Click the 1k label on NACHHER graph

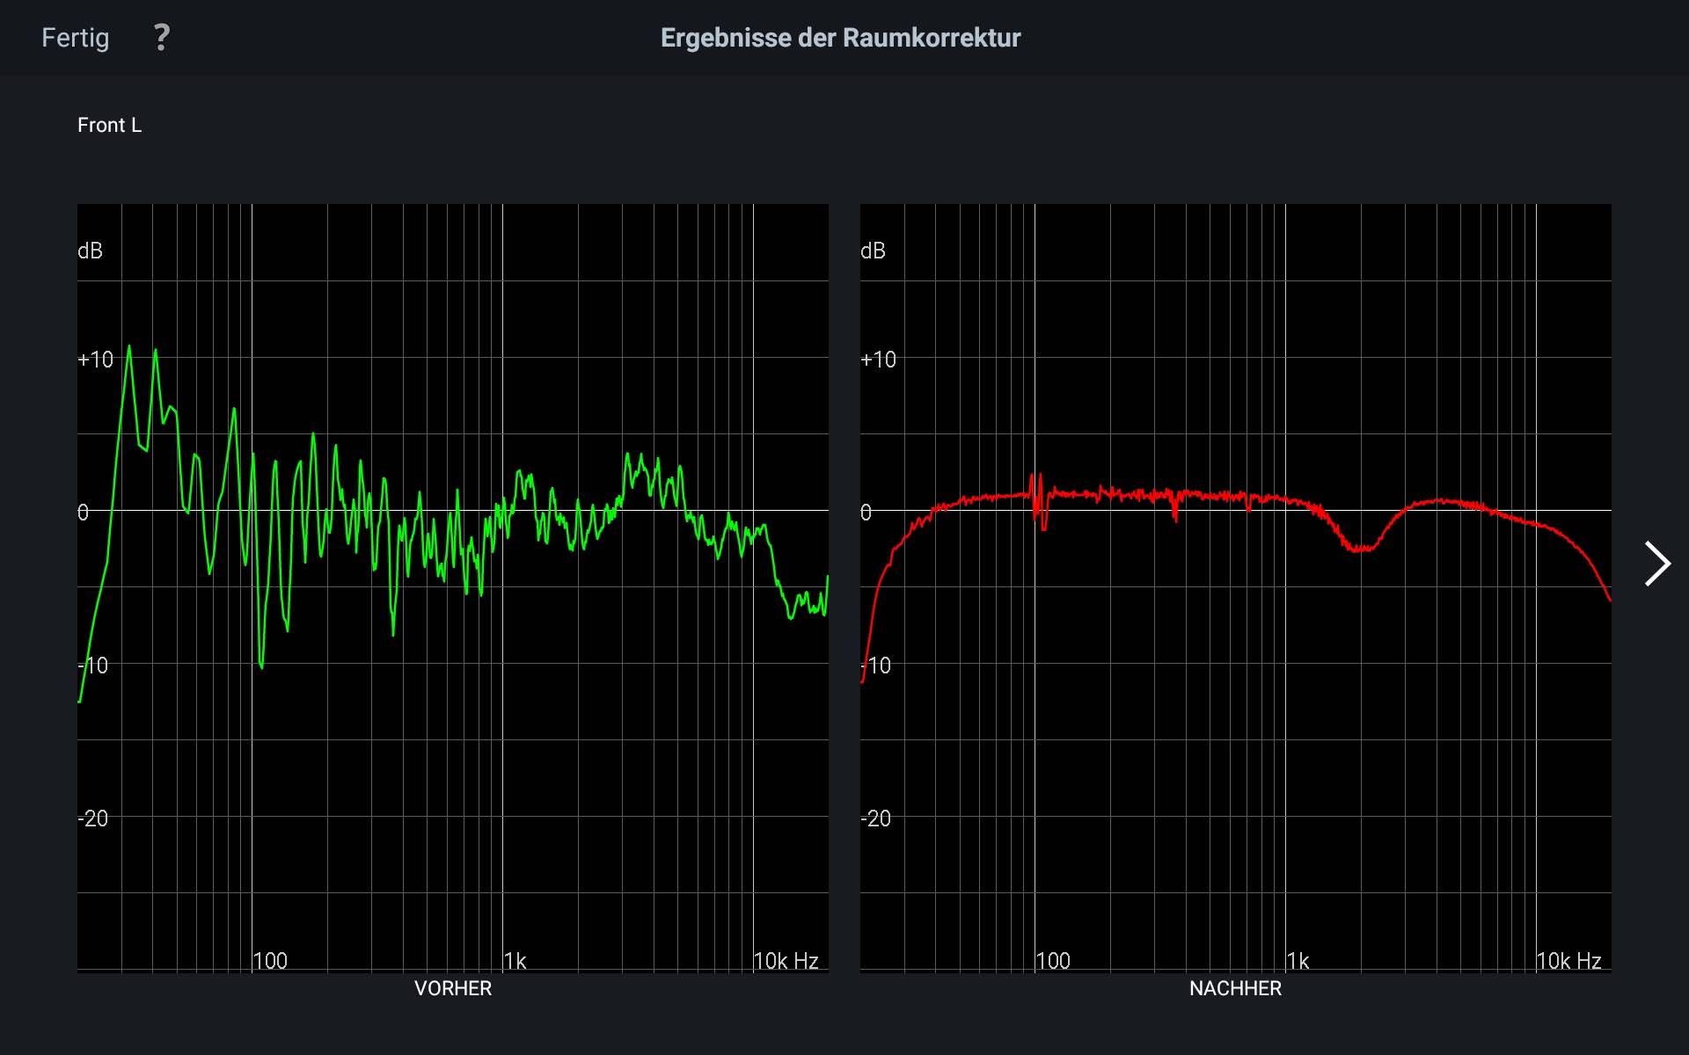(1298, 961)
